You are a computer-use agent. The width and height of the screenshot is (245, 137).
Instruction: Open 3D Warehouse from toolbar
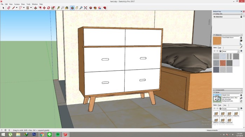(91, 8)
